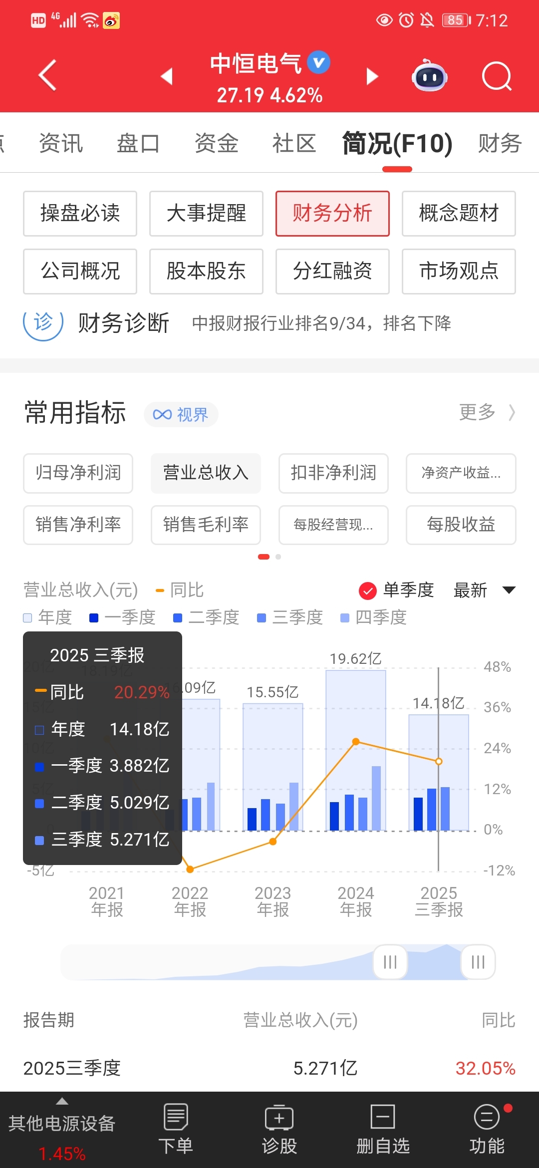This screenshot has width=539, height=1168.
Task: Tap the 2023 年报 bar in chart
Action: point(273,767)
